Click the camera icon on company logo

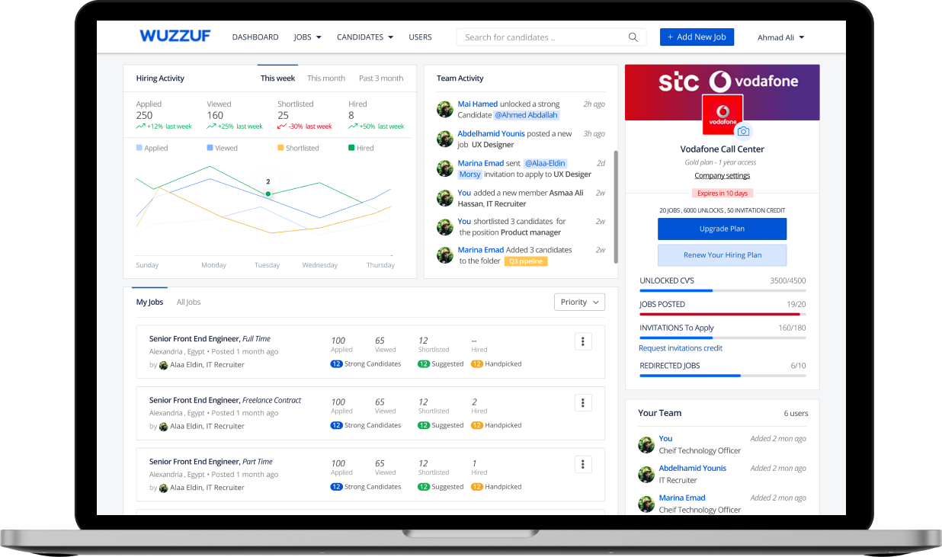743,131
